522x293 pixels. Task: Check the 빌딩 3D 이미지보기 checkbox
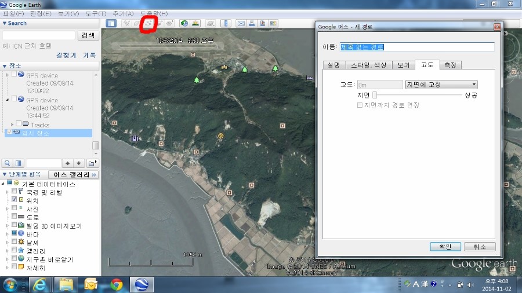click(x=14, y=225)
